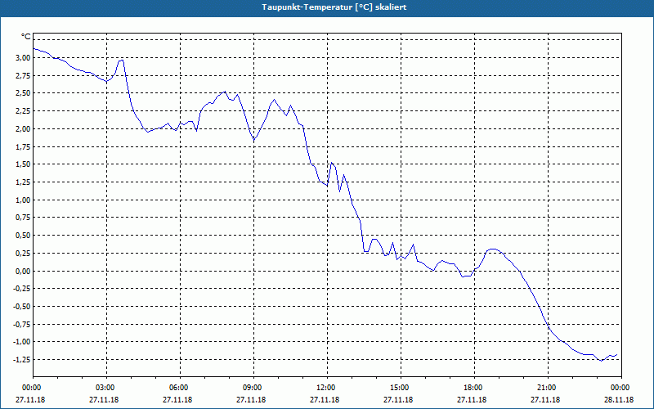The image size is (654, 409).
Task: Select the "1,00" y-axis value label
Action: pyautogui.click(x=24, y=200)
